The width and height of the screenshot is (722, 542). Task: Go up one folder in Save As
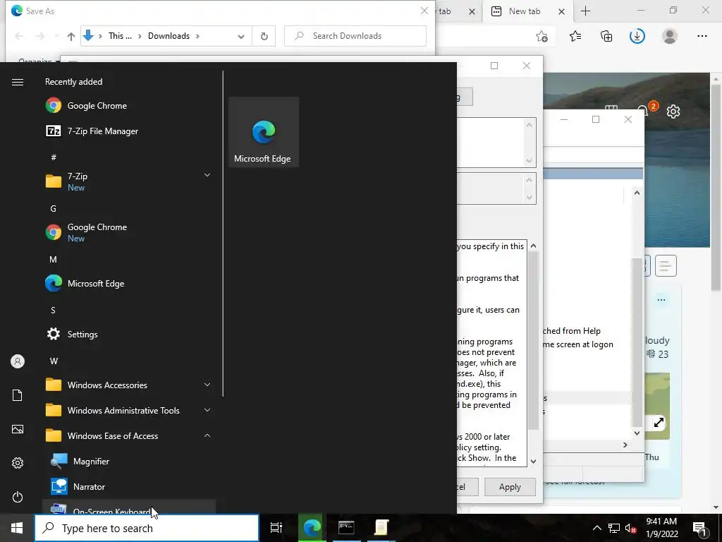pyautogui.click(x=71, y=36)
